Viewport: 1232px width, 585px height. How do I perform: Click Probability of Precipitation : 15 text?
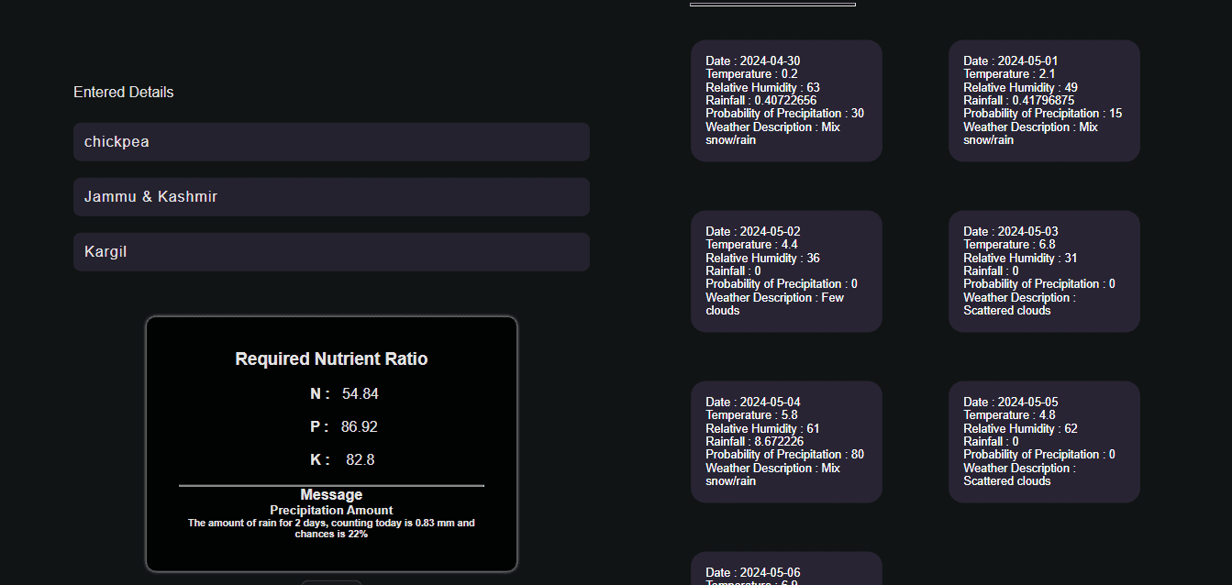point(1042,114)
